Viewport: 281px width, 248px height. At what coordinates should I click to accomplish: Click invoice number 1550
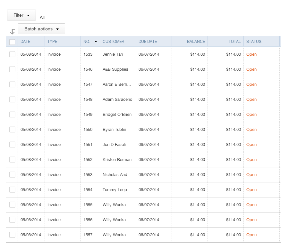[88, 130]
